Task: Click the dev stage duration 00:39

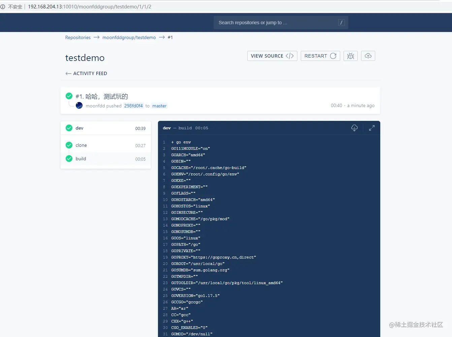Action: point(140,128)
